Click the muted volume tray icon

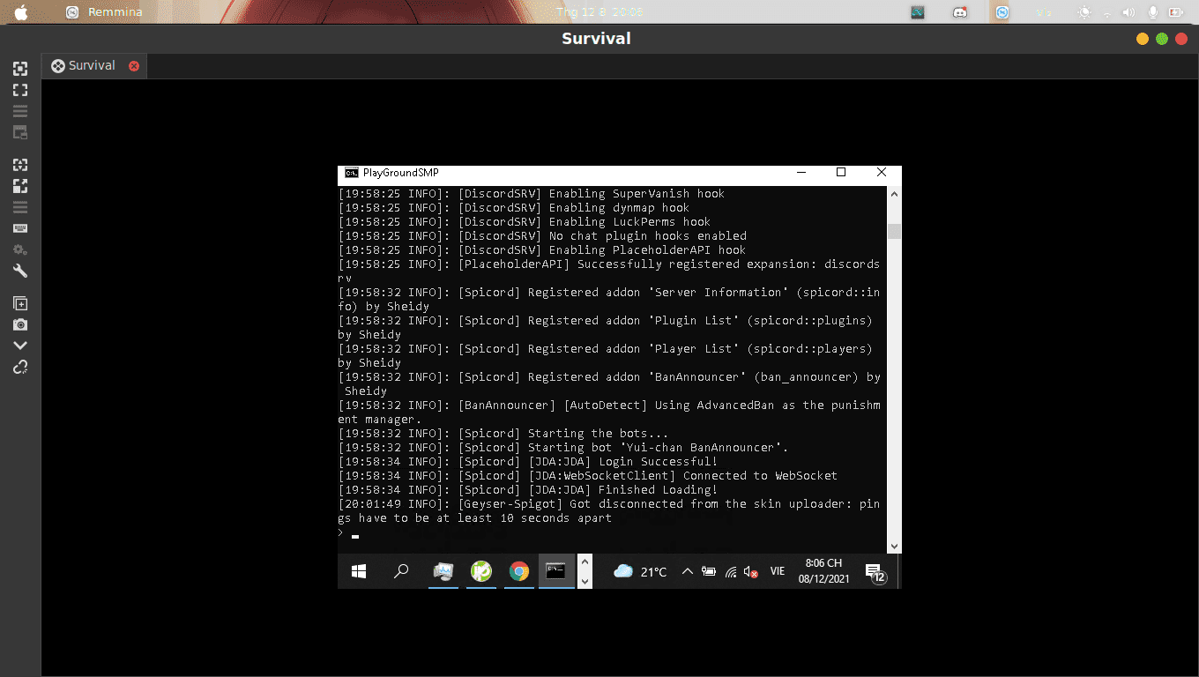pyautogui.click(x=751, y=571)
